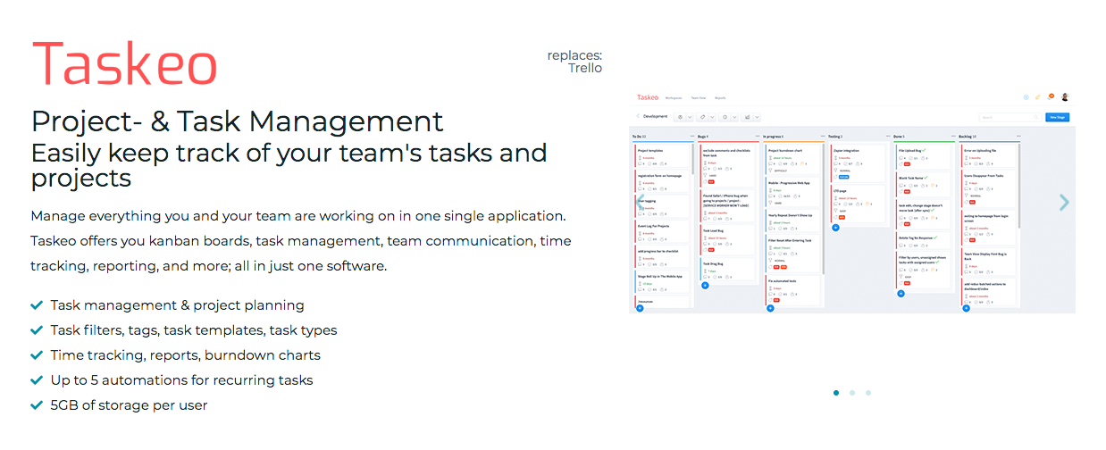Open the Testing column options menu
This screenshot has height=450, width=1106.
click(x=888, y=137)
